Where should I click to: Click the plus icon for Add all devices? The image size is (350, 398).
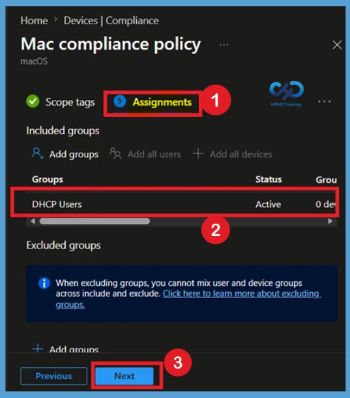point(198,153)
